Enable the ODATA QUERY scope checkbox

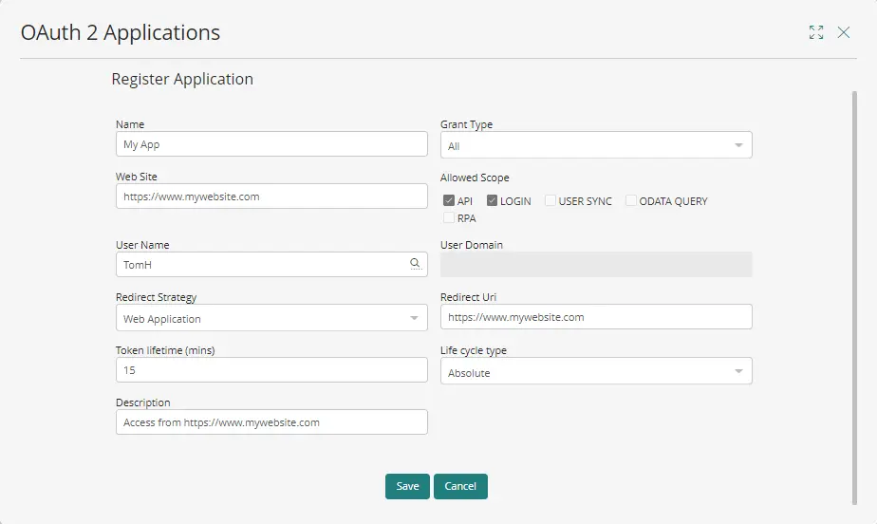(x=630, y=200)
